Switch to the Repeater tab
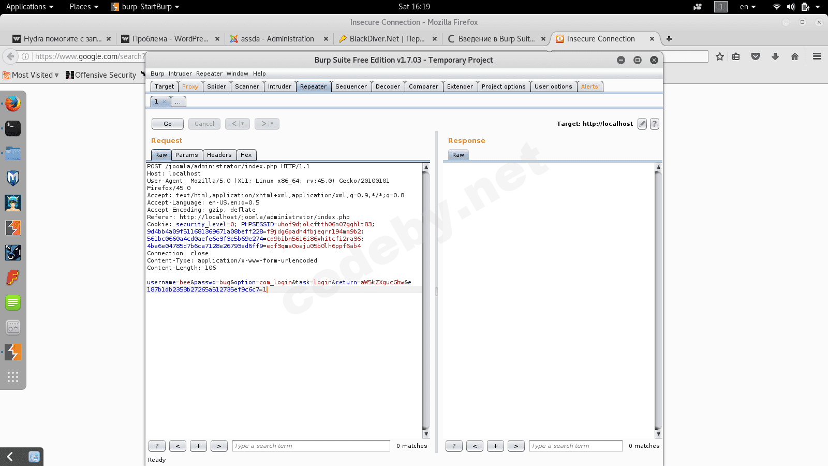The image size is (828, 466). coord(313,86)
